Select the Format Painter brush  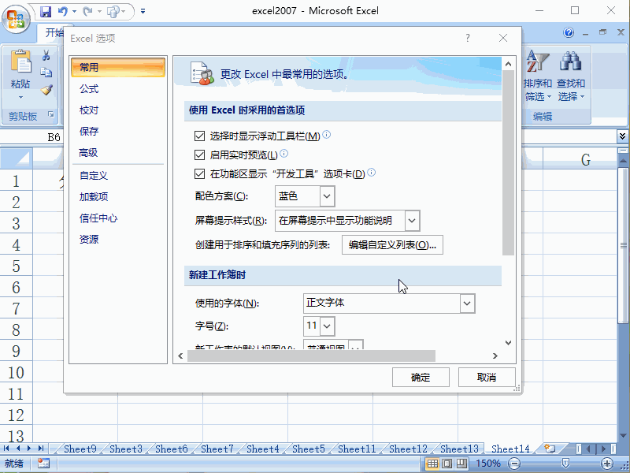pos(46,90)
